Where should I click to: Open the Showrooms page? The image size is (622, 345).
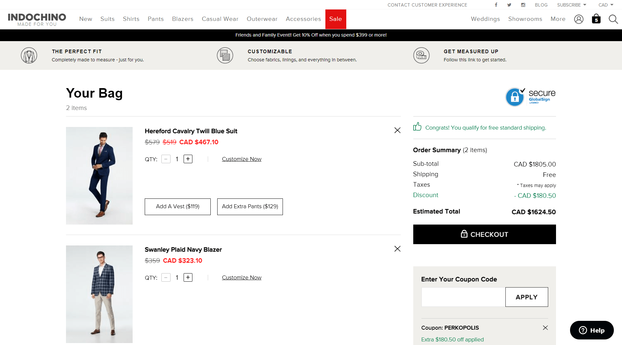[525, 19]
